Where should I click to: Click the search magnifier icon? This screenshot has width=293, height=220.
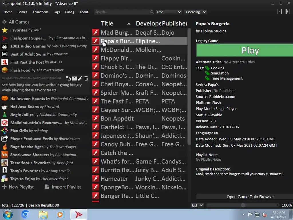click(152, 12)
